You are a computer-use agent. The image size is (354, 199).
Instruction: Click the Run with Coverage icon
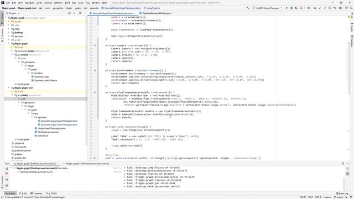point(296,8)
